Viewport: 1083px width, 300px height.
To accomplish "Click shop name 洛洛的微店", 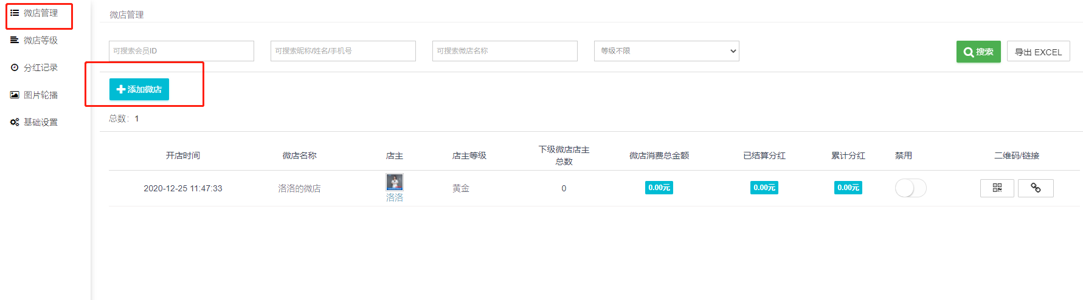I will click(x=299, y=188).
